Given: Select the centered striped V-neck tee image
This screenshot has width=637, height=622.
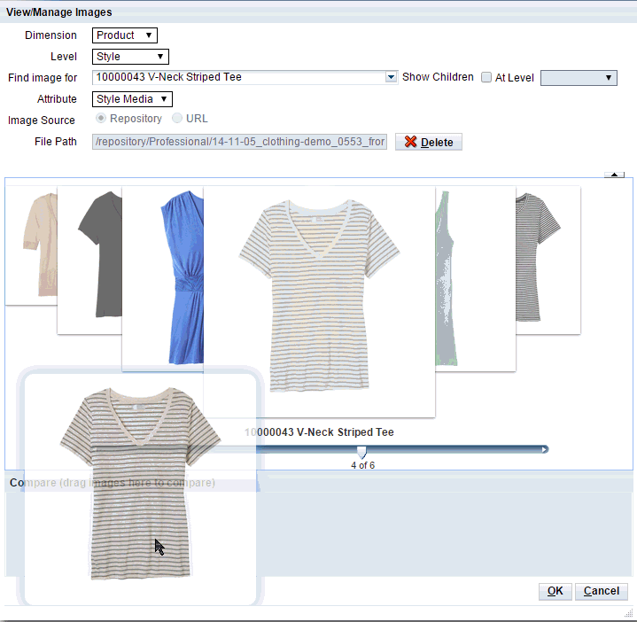Looking at the screenshot, I should point(319,301).
